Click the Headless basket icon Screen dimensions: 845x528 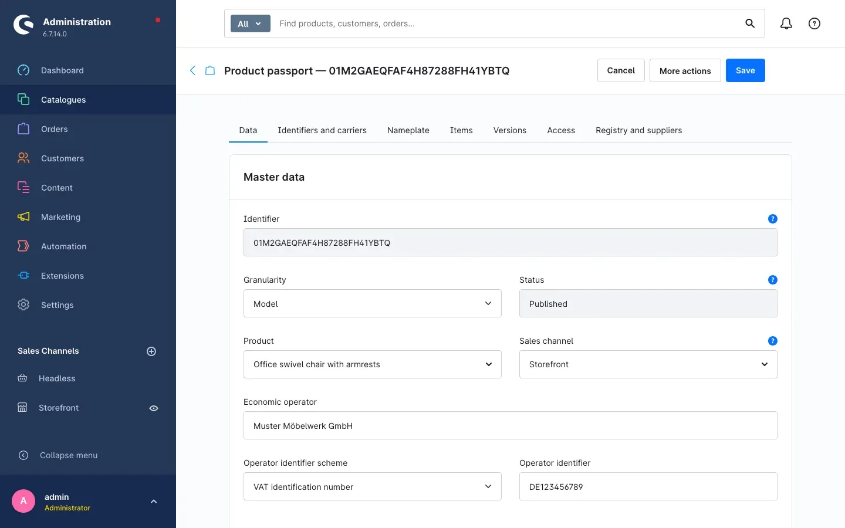[x=22, y=378]
